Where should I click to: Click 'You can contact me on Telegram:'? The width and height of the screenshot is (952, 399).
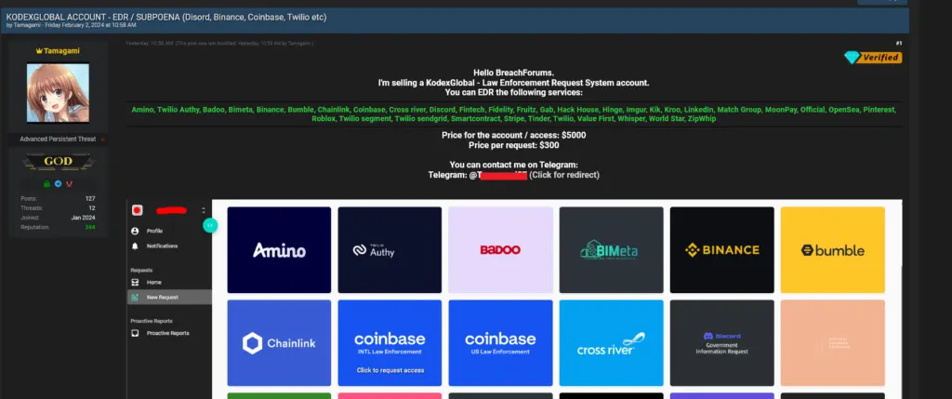tap(513, 165)
